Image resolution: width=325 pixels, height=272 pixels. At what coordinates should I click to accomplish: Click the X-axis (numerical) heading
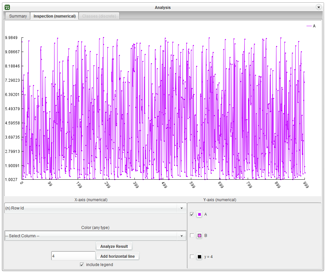(91, 200)
